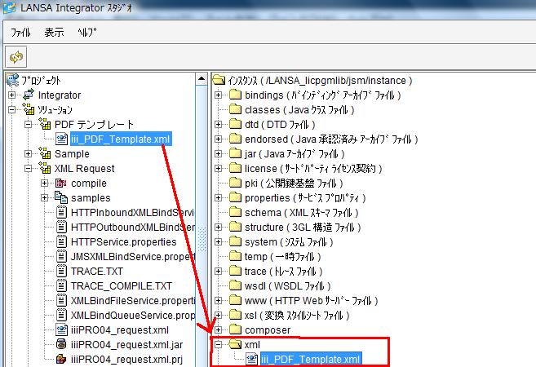Image resolution: width=536 pixels, height=367 pixels.
Task: Expand the composer folder
Action: point(219,330)
